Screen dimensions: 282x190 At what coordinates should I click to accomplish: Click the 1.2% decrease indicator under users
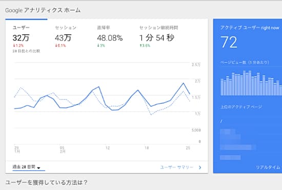point(18,46)
